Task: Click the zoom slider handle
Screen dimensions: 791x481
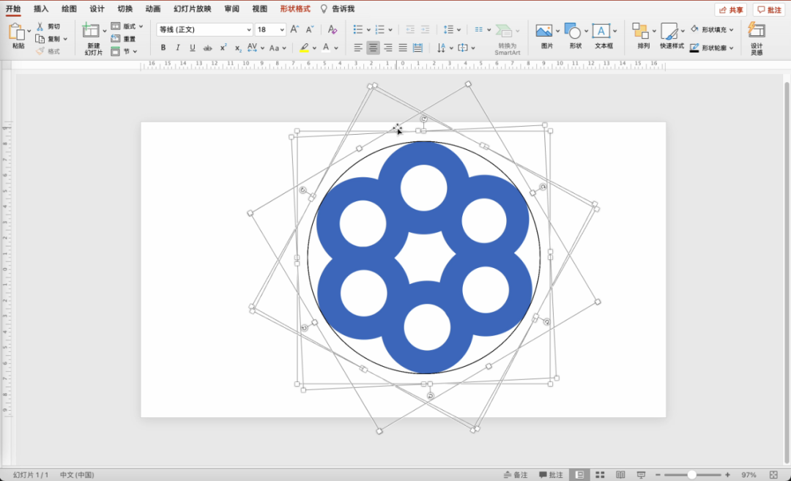Action: [692, 474]
